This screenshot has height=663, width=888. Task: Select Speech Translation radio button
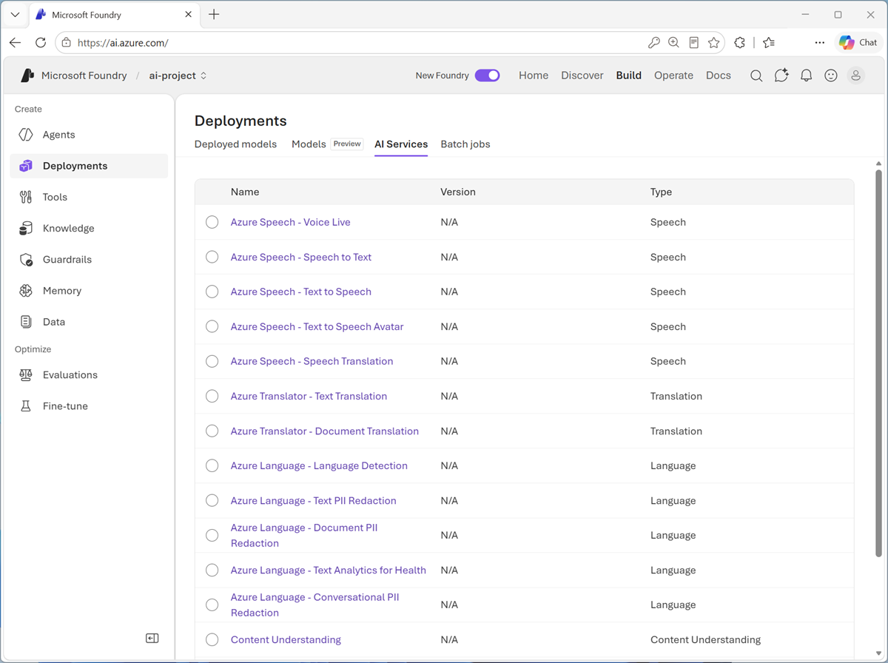coord(212,361)
